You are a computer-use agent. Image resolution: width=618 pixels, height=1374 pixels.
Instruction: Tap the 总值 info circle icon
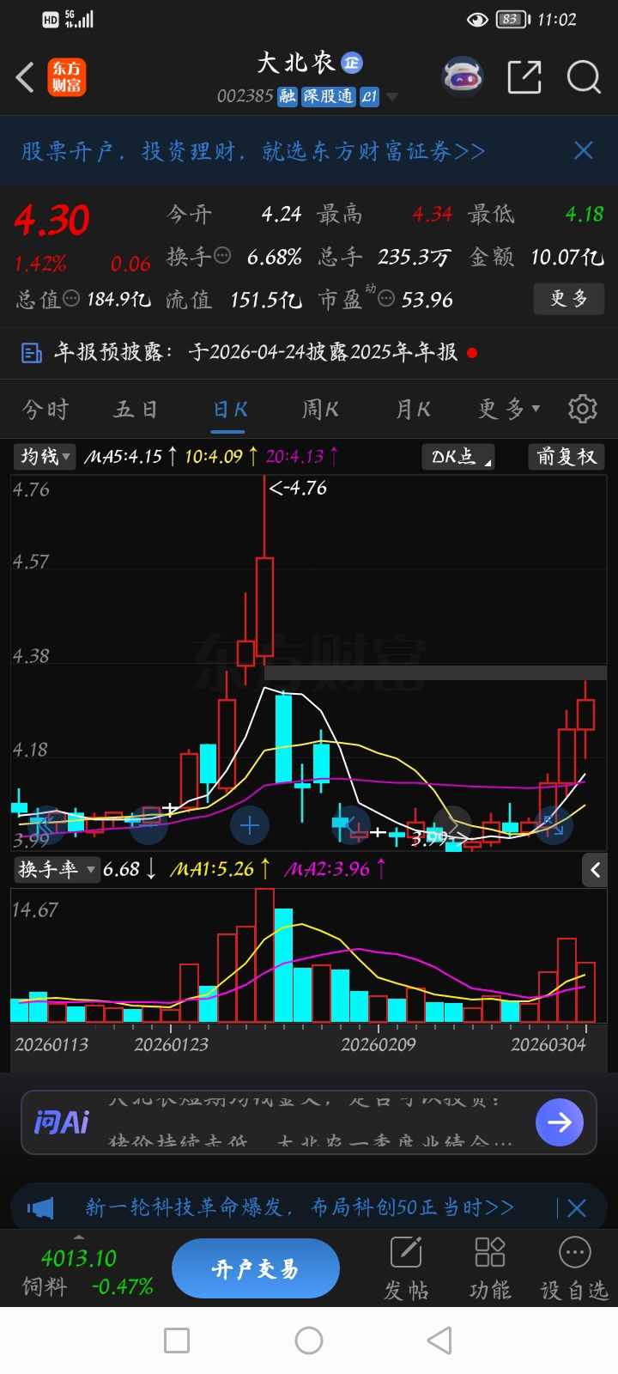point(72,298)
